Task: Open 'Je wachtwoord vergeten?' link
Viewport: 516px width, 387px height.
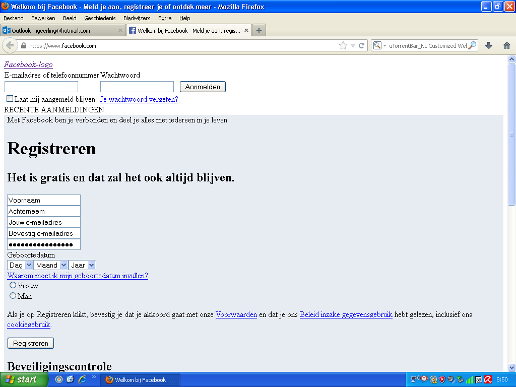Action: coord(139,99)
